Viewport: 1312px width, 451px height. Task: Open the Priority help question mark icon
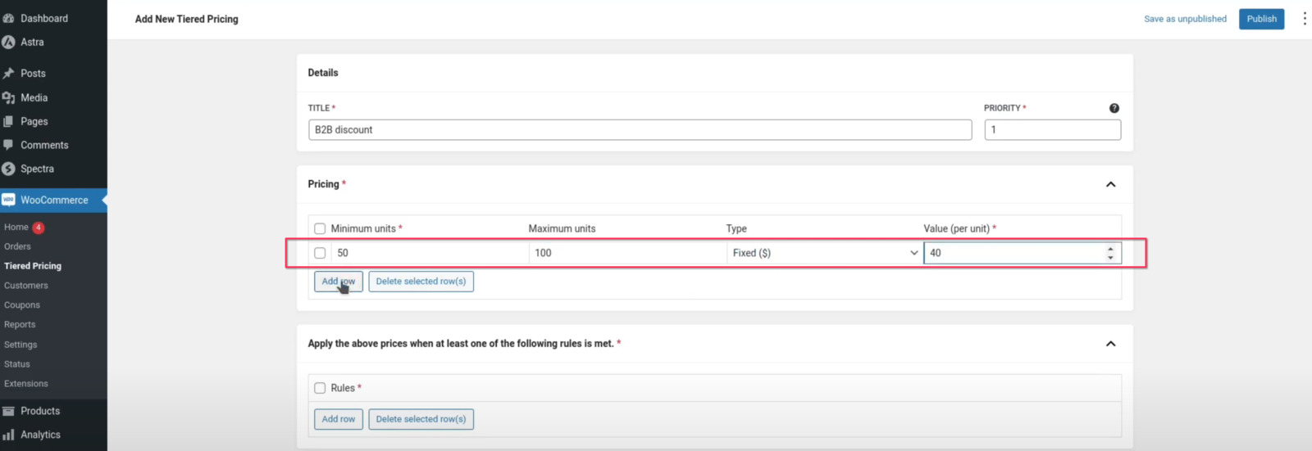tap(1114, 108)
